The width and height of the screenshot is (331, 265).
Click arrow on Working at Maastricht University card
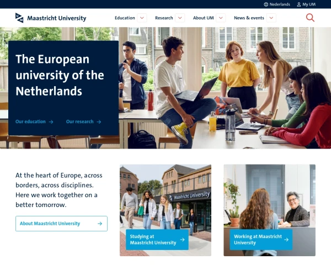point(286,240)
